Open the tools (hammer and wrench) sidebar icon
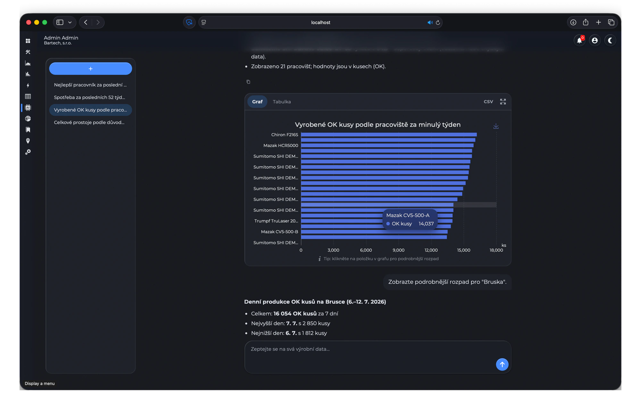The width and height of the screenshot is (641, 416). 28,52
